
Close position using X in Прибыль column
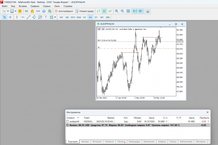(x=209, y=122)
